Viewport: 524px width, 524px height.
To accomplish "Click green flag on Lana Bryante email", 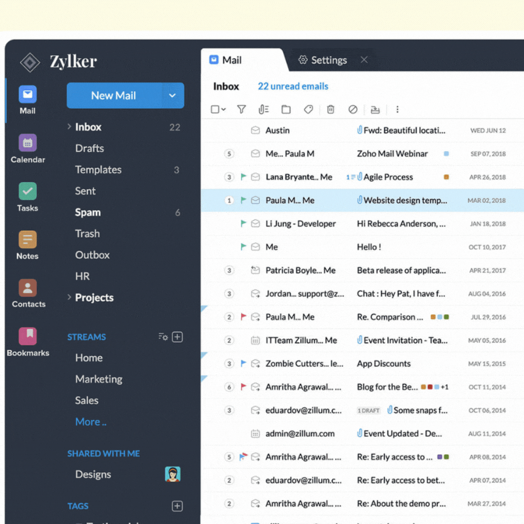I will pos(244,177).
